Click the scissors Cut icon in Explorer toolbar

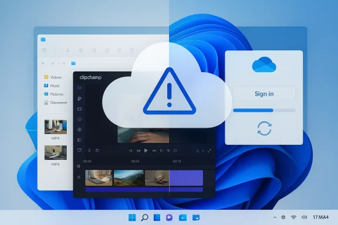tap(67, 50)
